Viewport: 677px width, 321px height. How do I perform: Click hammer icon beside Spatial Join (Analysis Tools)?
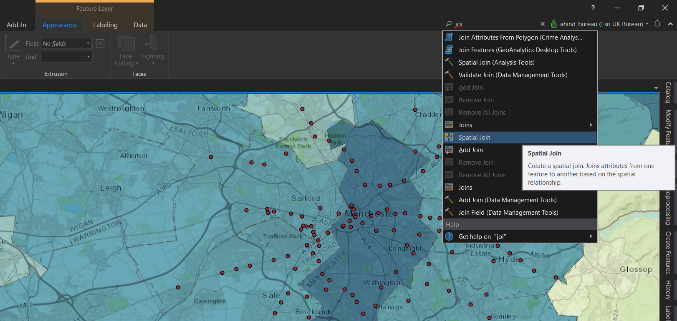coord(449,62)
